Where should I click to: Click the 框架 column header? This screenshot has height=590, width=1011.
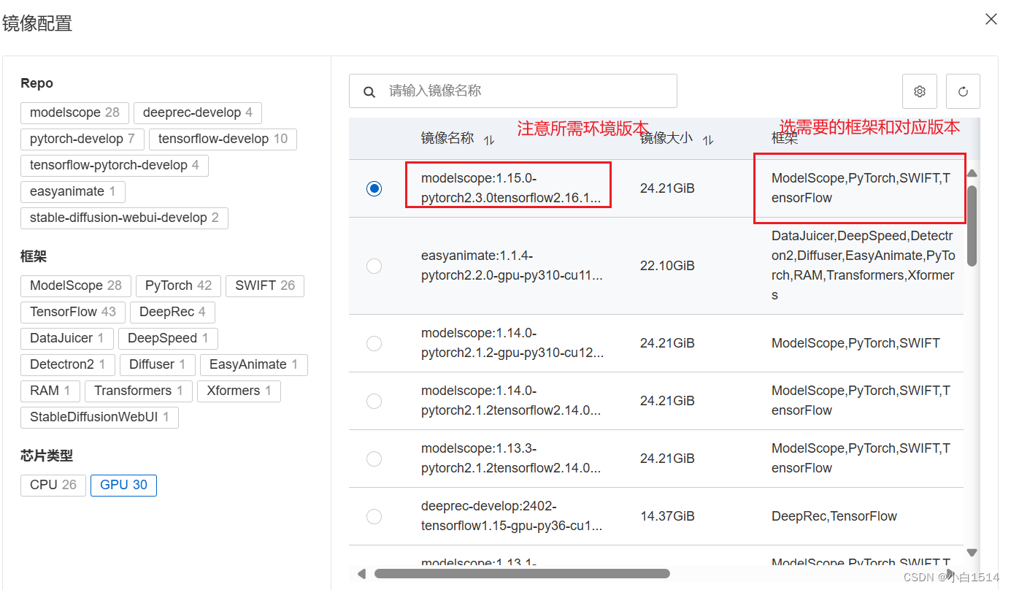(785, 139)
